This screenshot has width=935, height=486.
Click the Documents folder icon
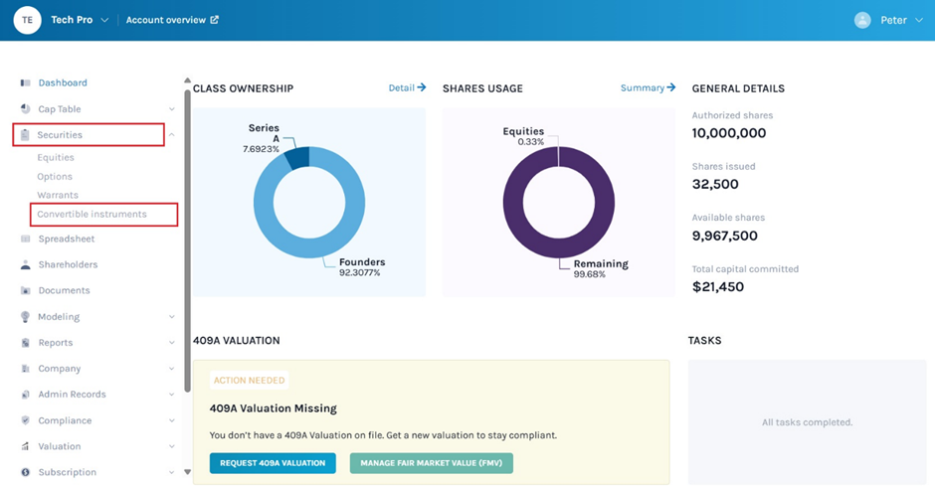point(26,291)
